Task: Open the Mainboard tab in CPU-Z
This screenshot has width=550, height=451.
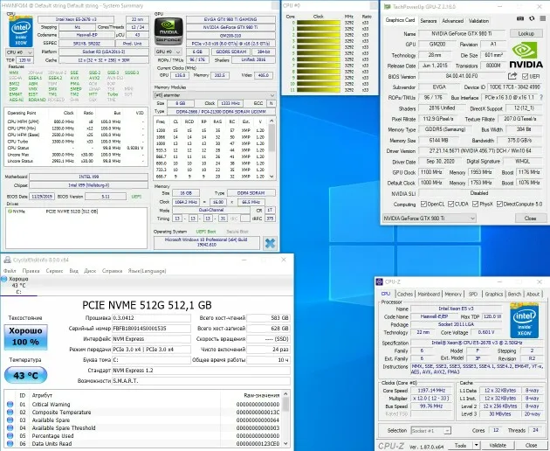Action: pos(429,294)
